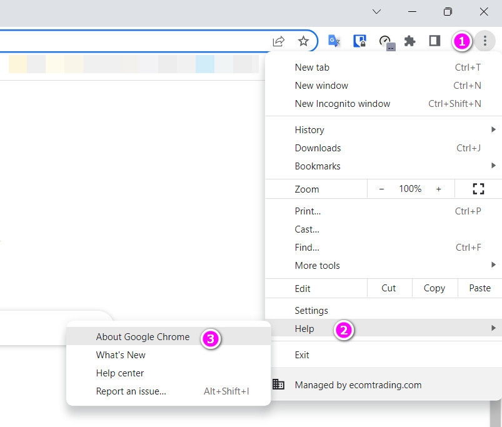The height and width of the screenshot is (427, 502).
Task: Enter full screen mode from the Zoom row
Action: click(x=478, y=188)
